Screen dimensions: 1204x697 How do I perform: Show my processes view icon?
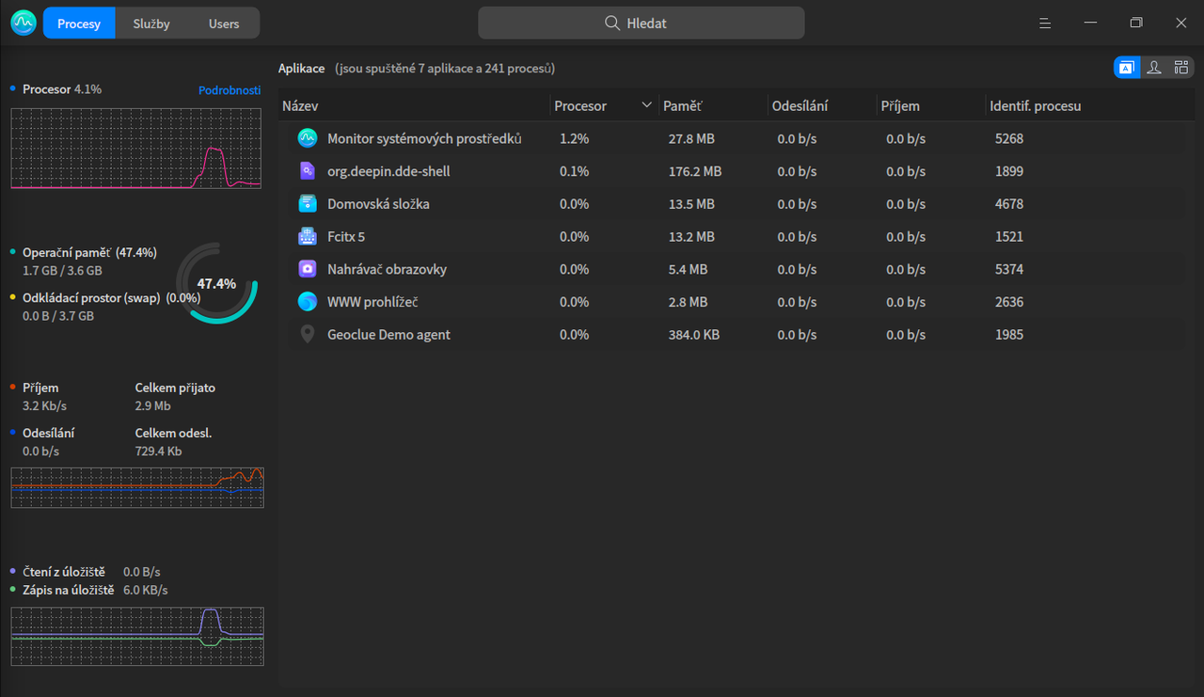tap(1154, 68)
